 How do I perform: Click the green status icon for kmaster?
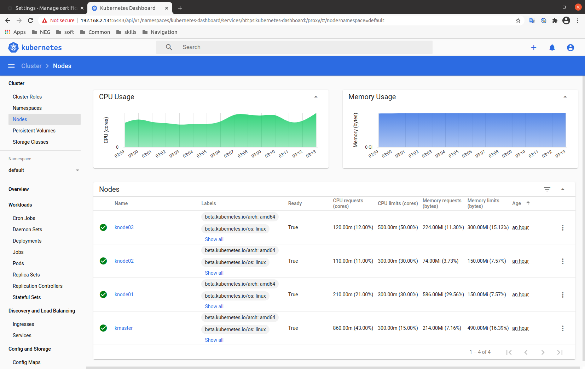[103, 328]
